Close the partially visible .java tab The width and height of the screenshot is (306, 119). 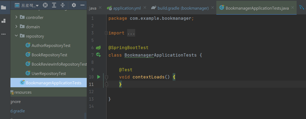pos(100,8)
